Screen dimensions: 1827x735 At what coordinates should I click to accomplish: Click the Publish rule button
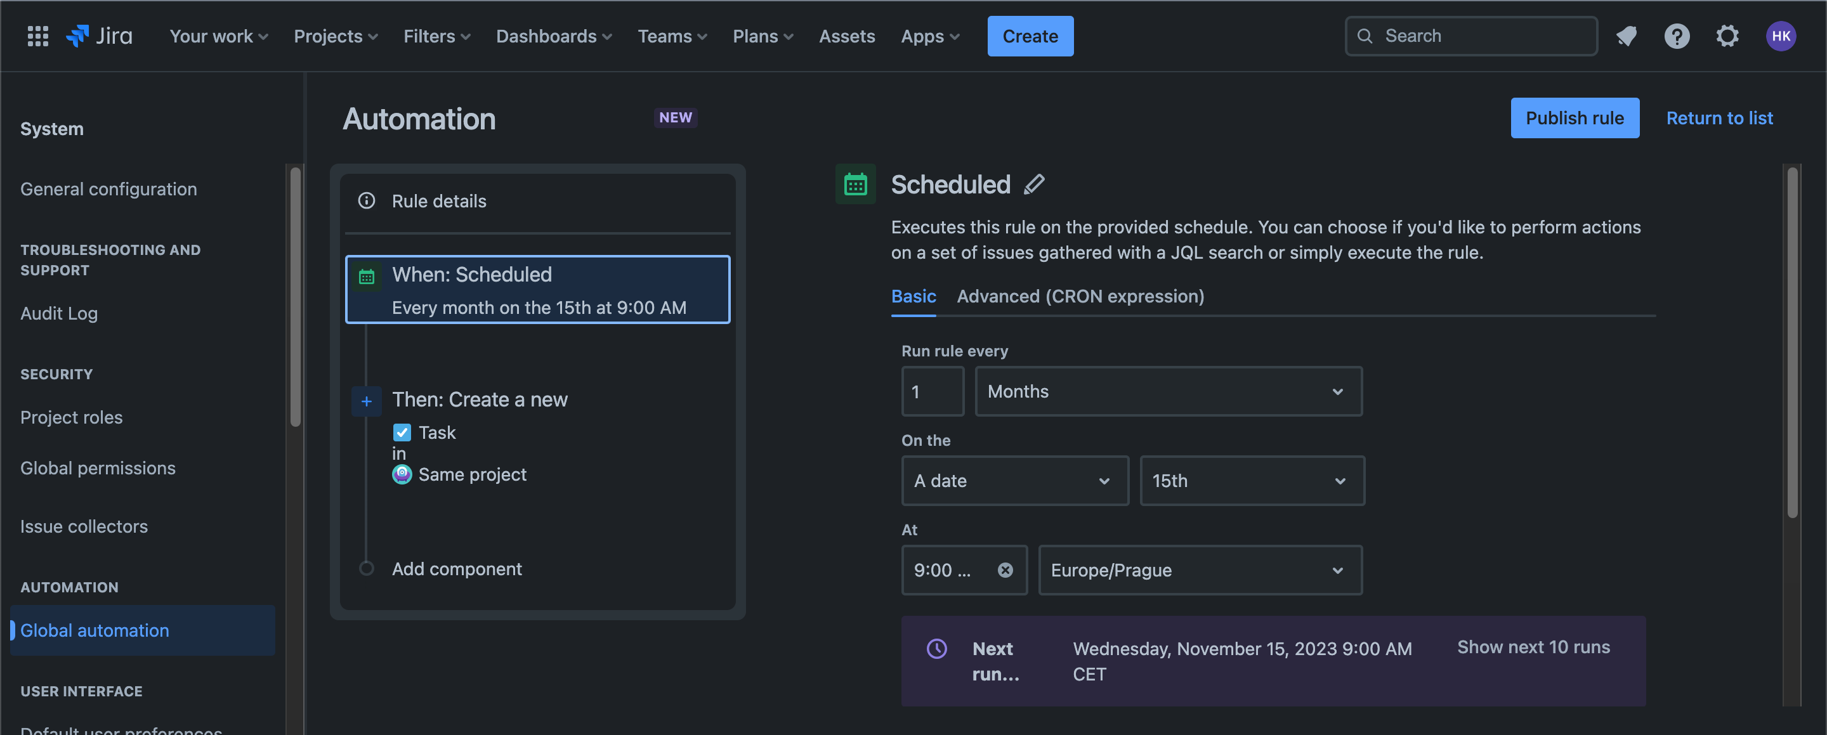1575,118
